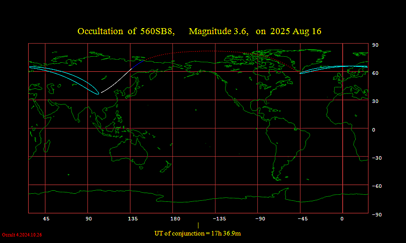This screenshot has height=243, width=406.
Task: Click the red dotted path over the Arctic
Action: tap(201, 51)
